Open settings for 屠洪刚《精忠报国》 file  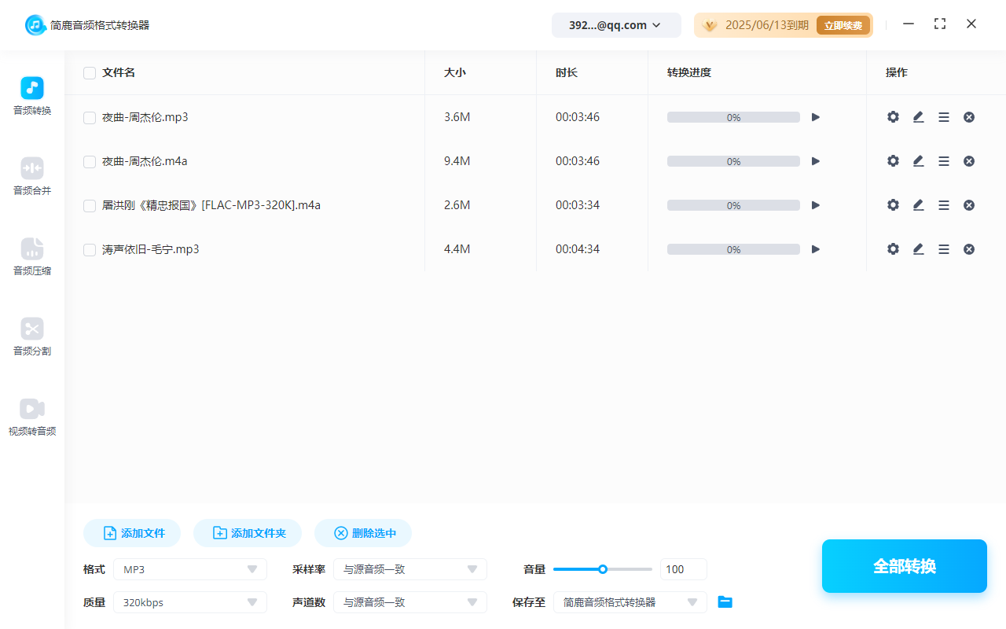tap(893, 205)
